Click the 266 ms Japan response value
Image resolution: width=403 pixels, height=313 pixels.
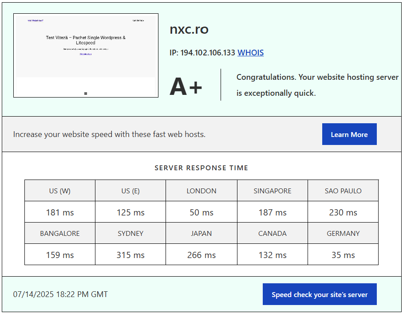[x=201, y=255]
